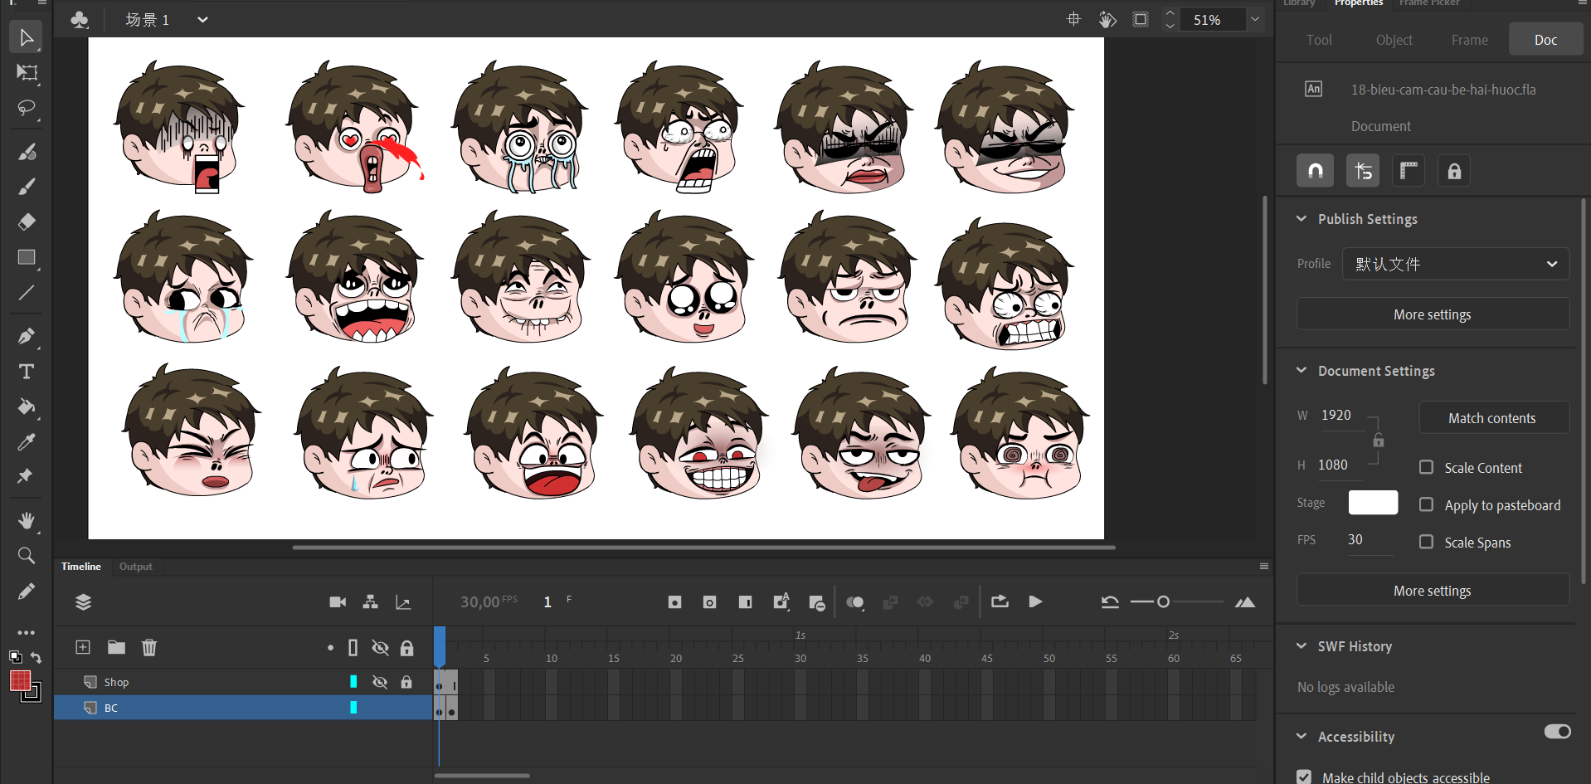Select the Lasso tool
The image size is (1591, 784).
[27, 109]
